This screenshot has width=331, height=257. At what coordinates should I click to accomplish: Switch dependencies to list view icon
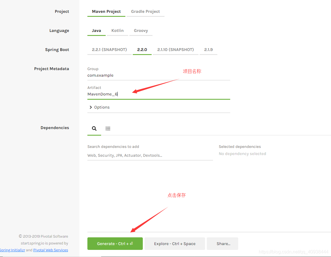tap(108, 128)
